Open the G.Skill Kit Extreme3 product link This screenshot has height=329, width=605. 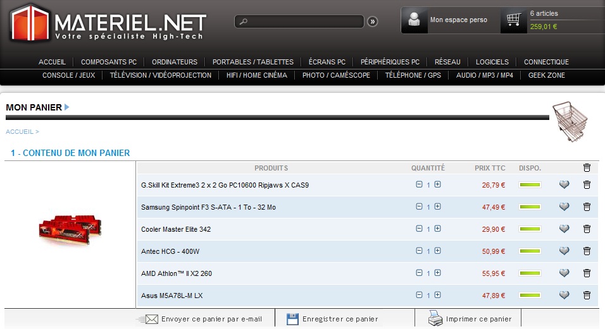pyautogui.click(x=225, y=185)
